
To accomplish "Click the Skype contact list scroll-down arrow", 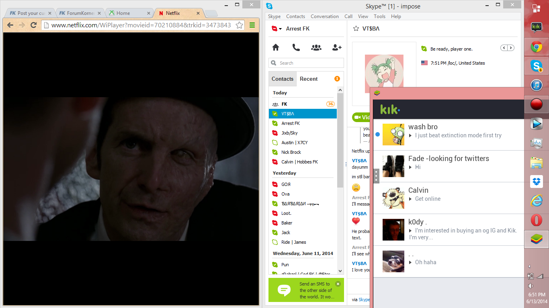I will click(x=340, y=271).
